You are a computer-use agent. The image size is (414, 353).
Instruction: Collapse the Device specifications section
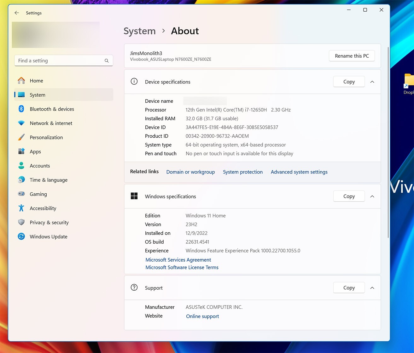pos(372,82)
